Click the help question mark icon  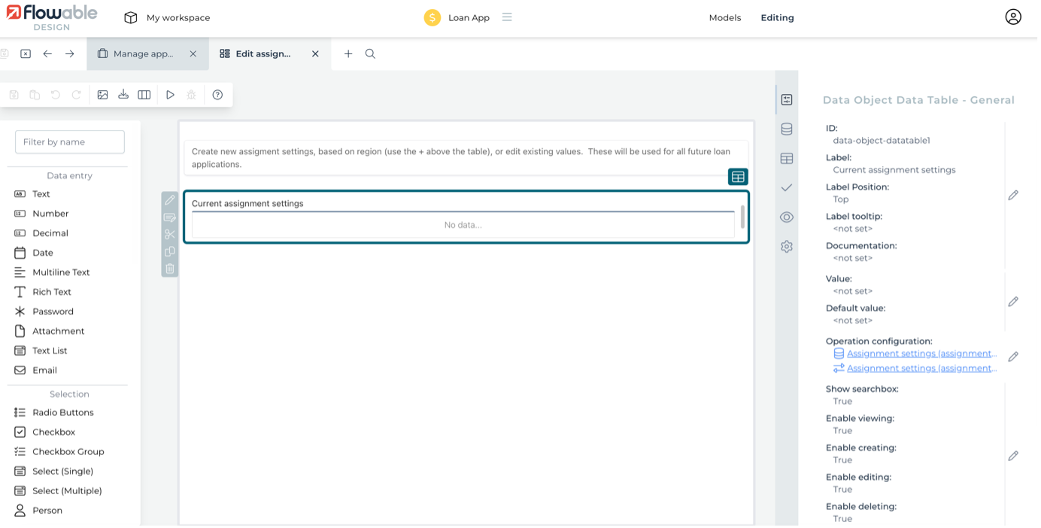click(217, 95)
